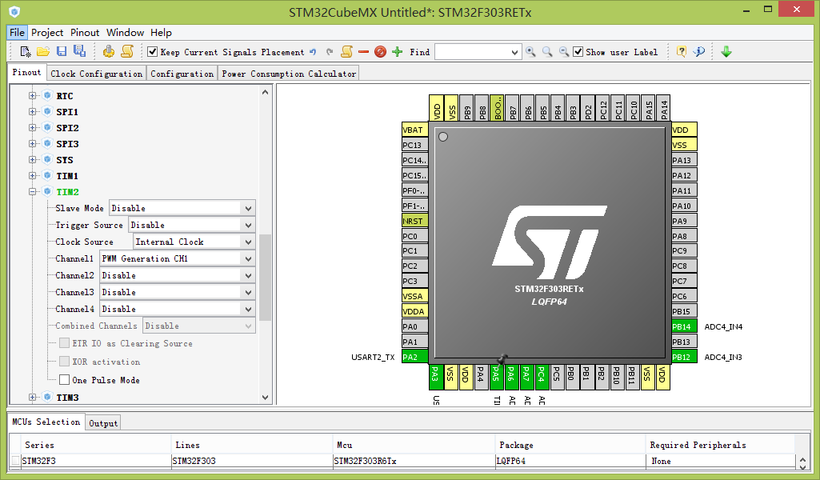This screenshot has width=820, height=480.
Task: Click the red minus collapse icon
Action: 363,52
